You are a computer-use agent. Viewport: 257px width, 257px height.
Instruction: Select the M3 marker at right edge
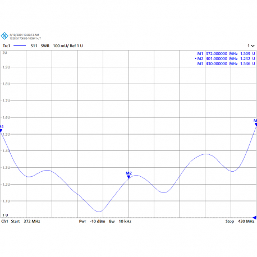point(256,125)
